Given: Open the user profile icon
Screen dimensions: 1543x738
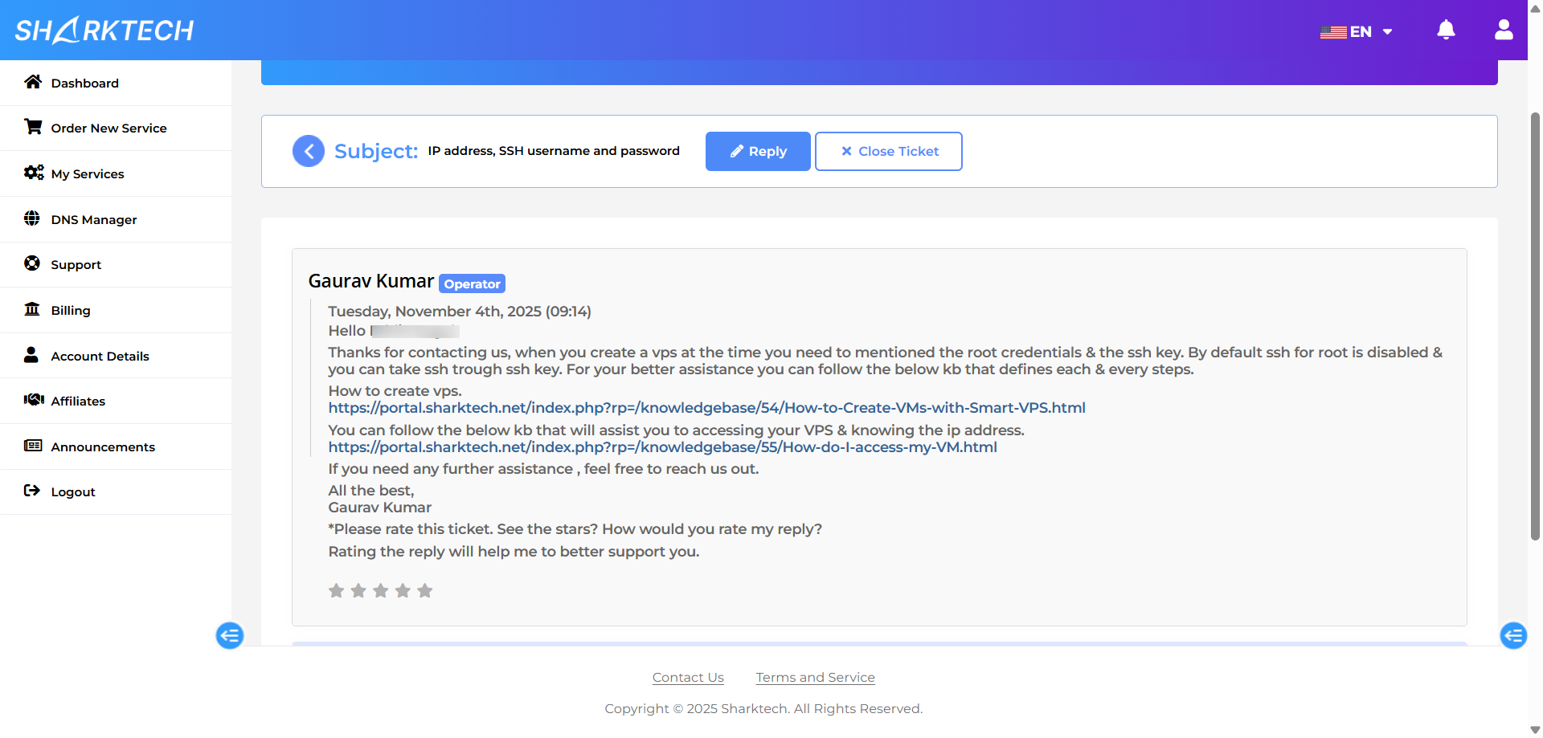Looking at the screenshot, I should [1504, 31].
